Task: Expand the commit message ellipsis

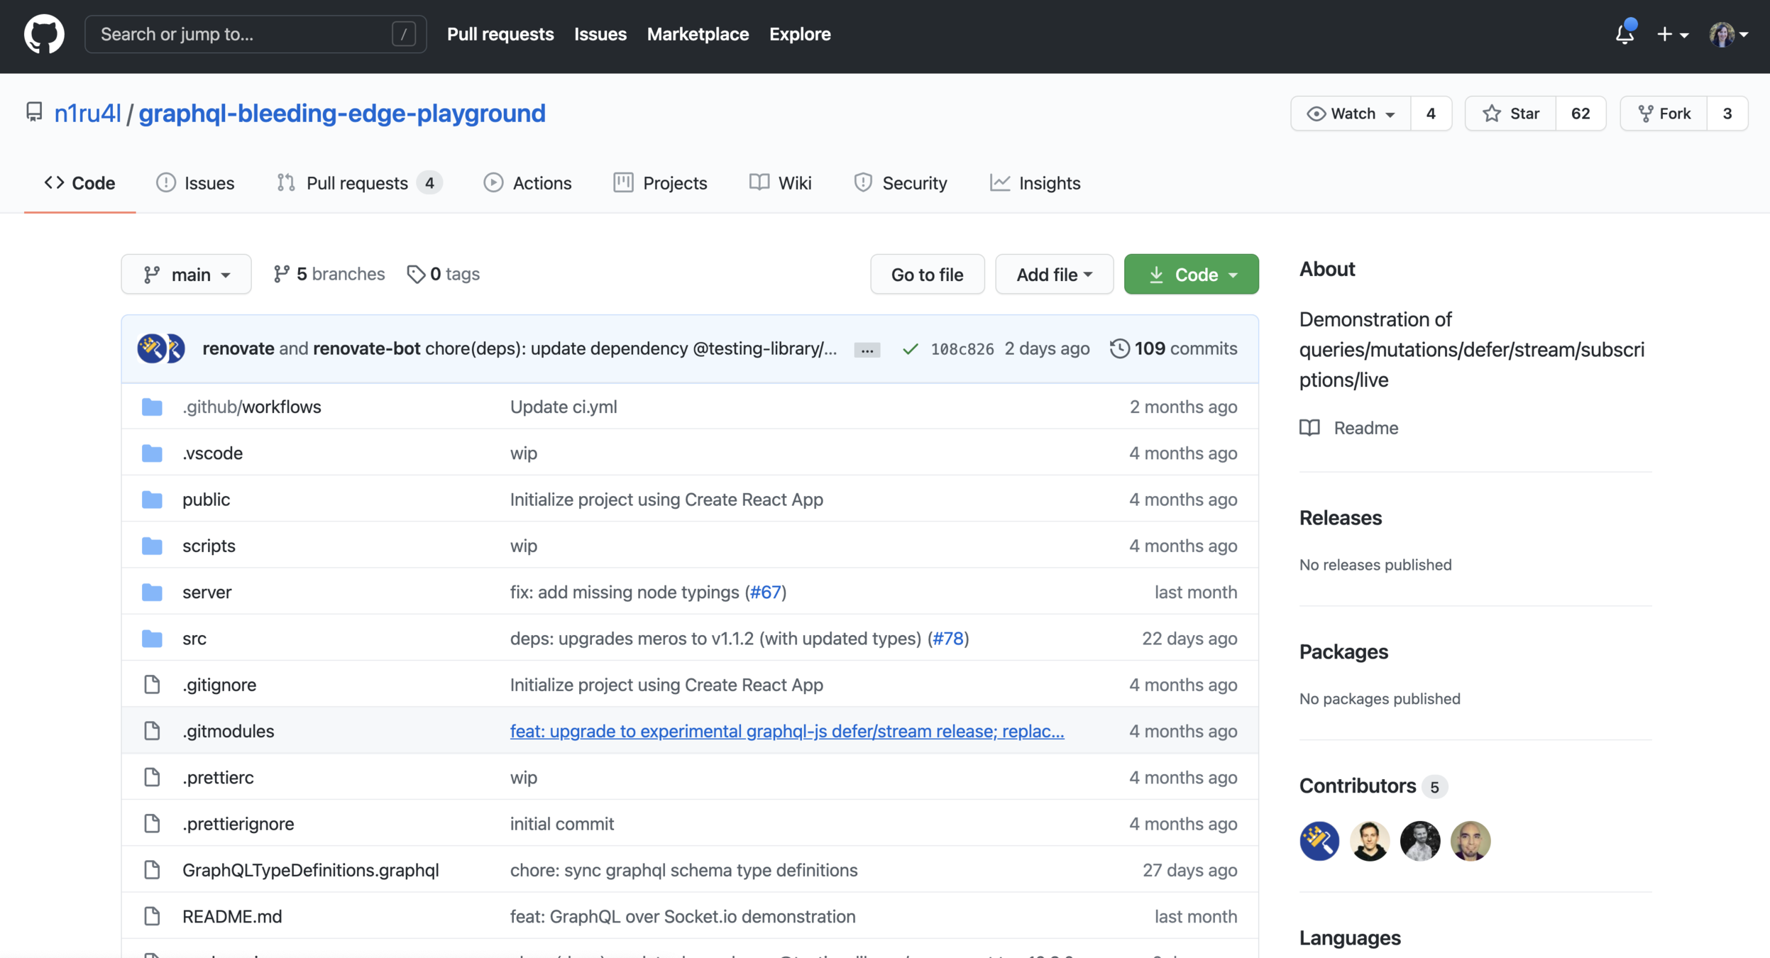Action: [x=867, y=350]
